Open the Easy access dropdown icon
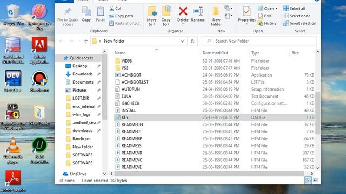This screenshot has height=194, width=346. coord(228,16)
